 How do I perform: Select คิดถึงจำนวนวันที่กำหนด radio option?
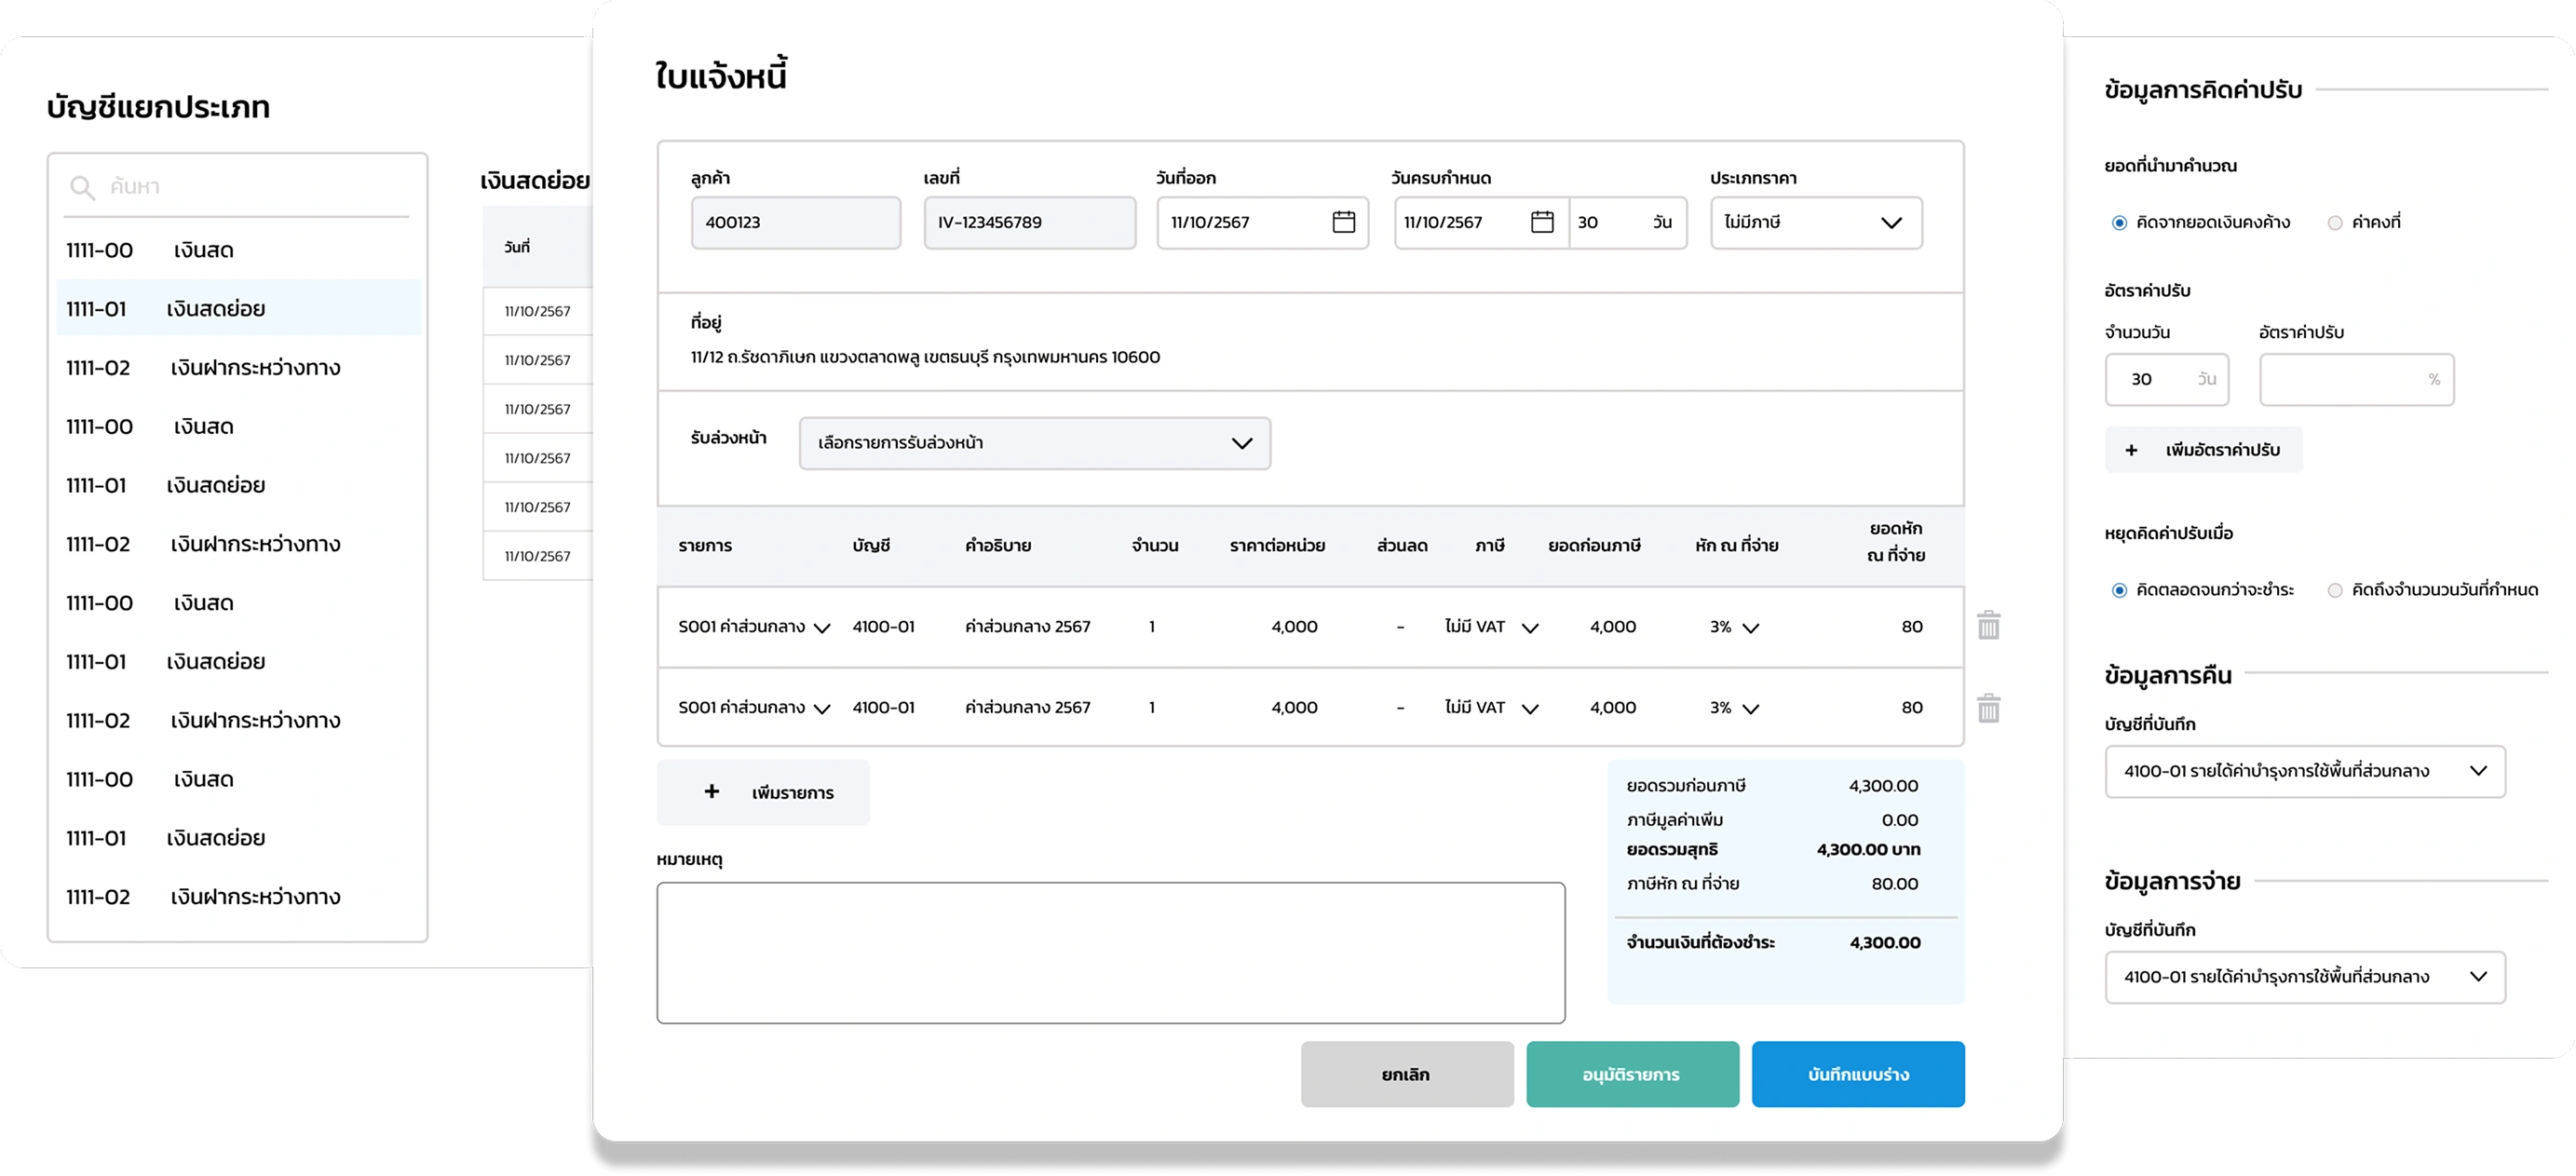click(x=2335, y=590)
